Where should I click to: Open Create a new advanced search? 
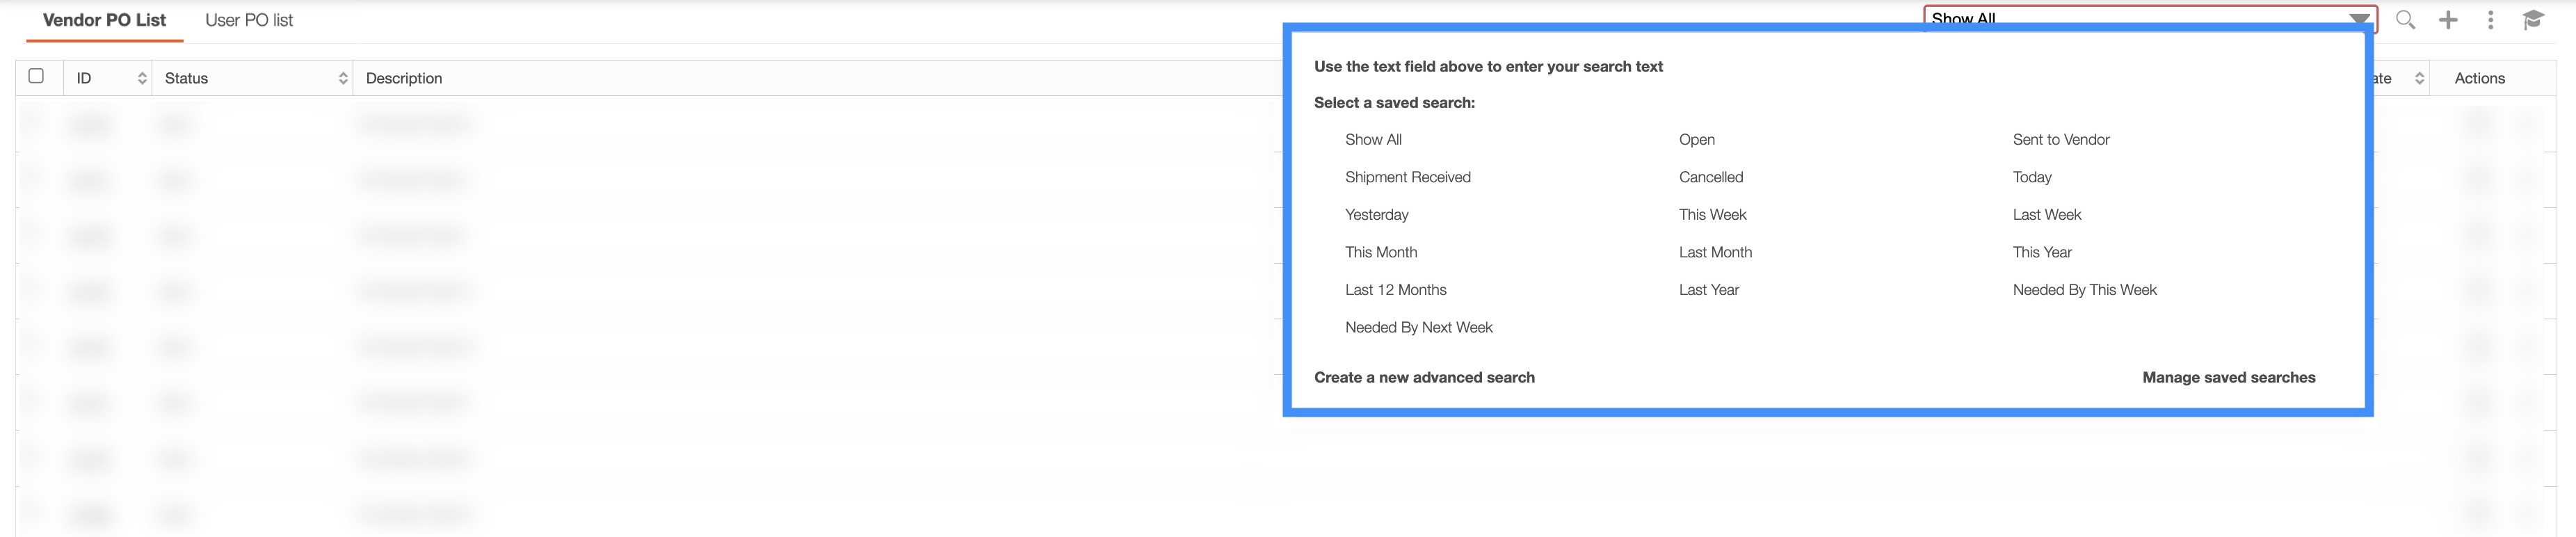pos(1424,377)
